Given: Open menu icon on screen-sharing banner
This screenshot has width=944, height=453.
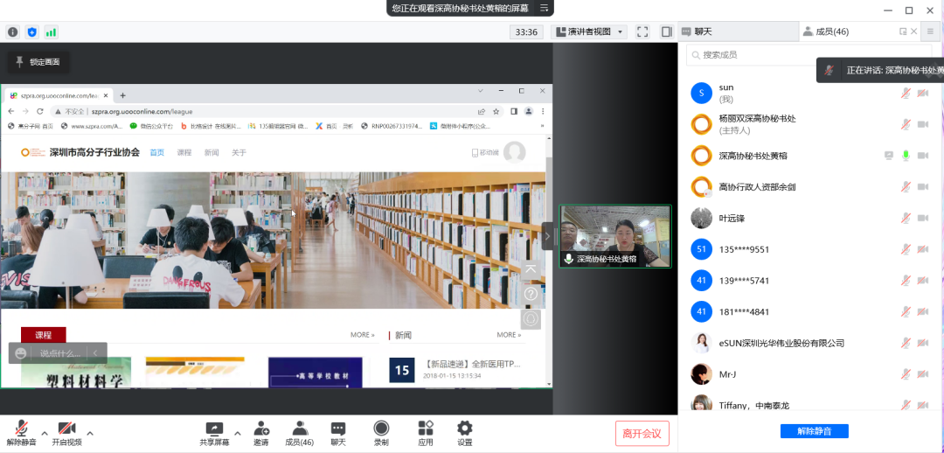Looking at the screenshot, I should point(544,8).
